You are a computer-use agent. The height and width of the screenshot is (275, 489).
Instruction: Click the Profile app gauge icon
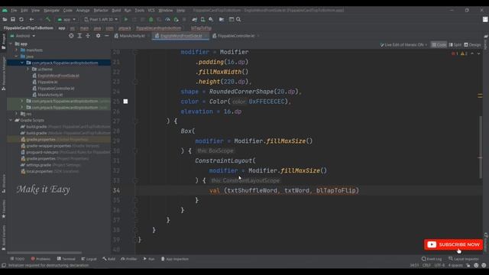(167, 19)
